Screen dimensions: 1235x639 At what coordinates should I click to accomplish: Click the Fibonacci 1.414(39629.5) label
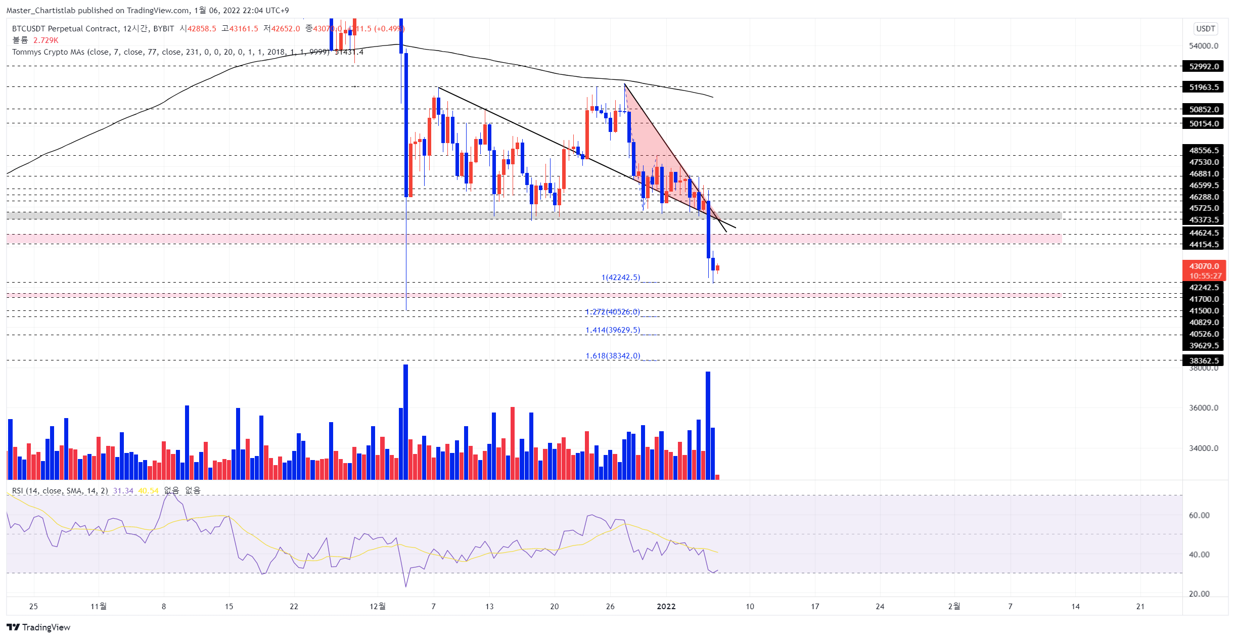click(613, 330)
